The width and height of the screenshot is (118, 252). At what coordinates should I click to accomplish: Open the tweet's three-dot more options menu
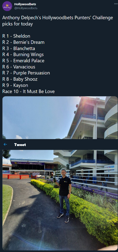pyautogui.click(x=116, y=4)
